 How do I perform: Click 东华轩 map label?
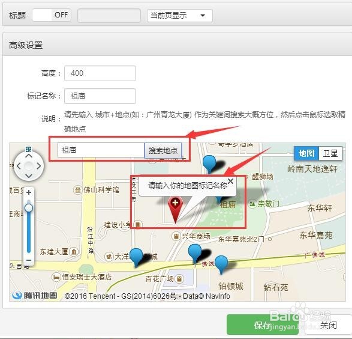tap(320, 208)
